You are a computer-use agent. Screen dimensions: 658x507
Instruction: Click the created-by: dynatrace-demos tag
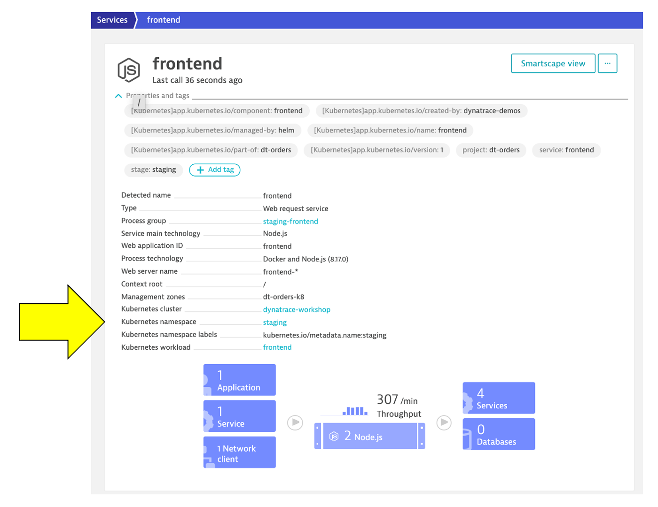tap(422, 111)
